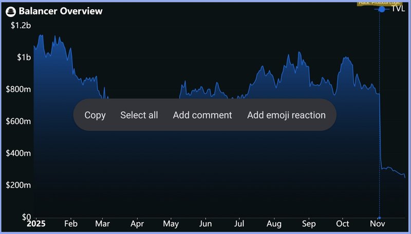The width and height of the screenshot is (411, 234).
Task: Pick Add emoji reaction option
Action: pos(286,115)
